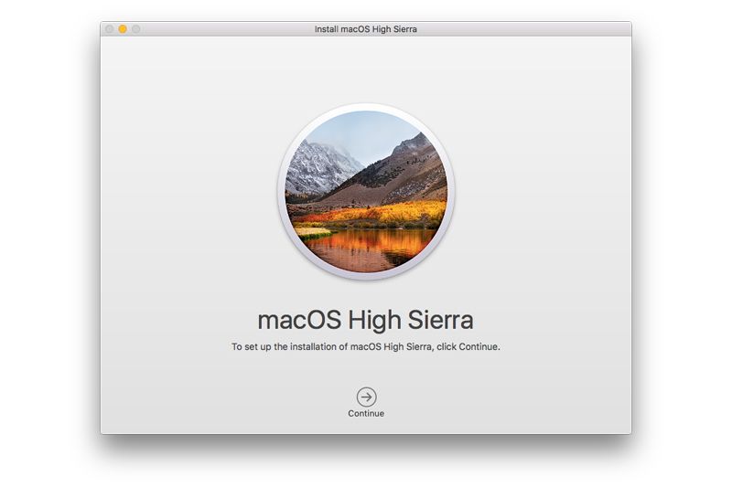This screenshot has width=732, height=487.
Task: Click the "To set up the installation" instruction text
Action: click(365, 346)
